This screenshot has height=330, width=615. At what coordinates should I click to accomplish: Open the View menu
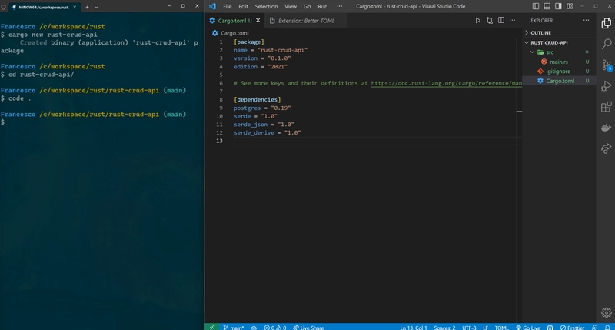[291, 6]
